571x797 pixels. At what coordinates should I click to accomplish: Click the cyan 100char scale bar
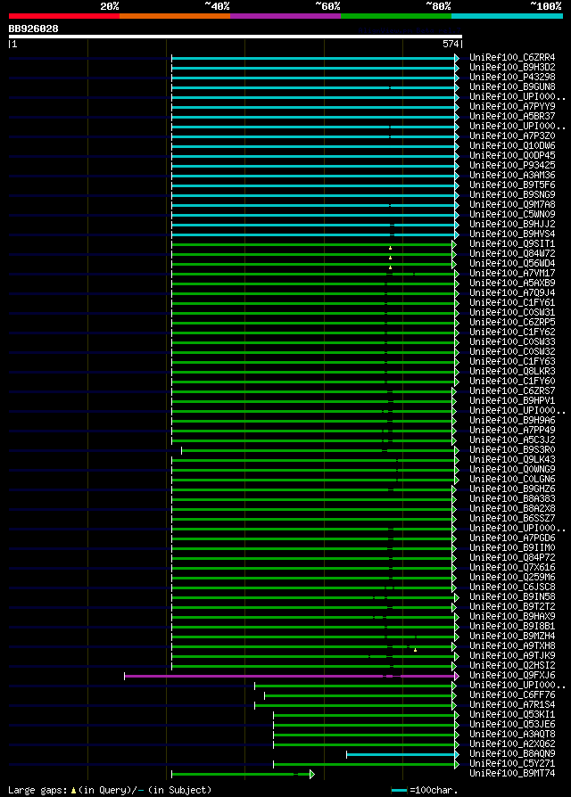click(399, 791)
